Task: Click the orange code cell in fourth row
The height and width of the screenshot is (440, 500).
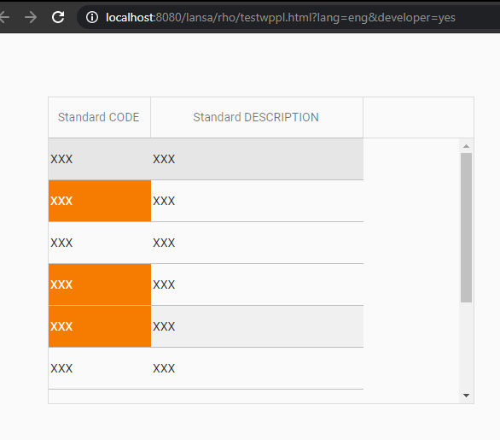Action: pyautogui.click(x=100, y=285)
